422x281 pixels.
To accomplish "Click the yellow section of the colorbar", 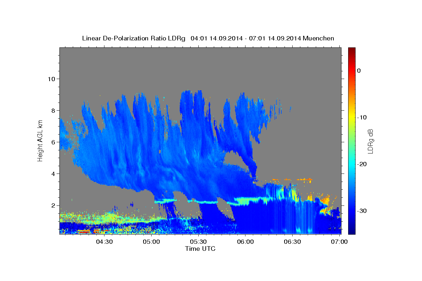I will 352,116.
